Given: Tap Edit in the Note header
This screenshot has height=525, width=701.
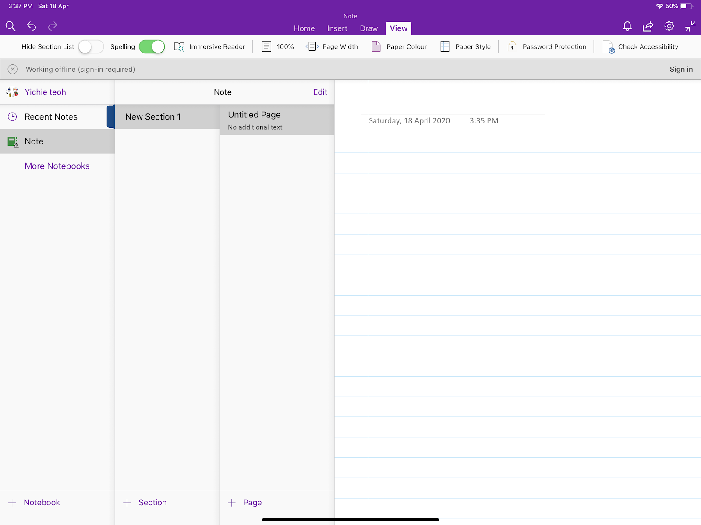Looking at the screenshot, I should [320, 92].
